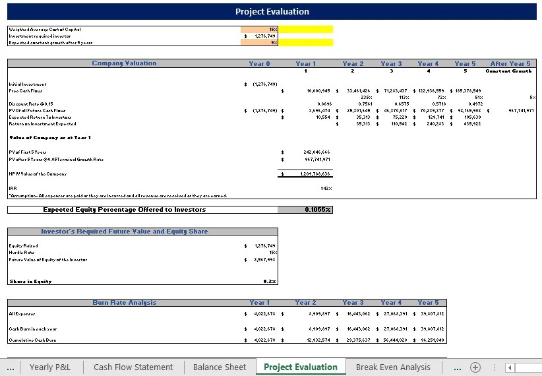Show more sheets via right ellipsis
542x376 pixels.
coord(457,368)
